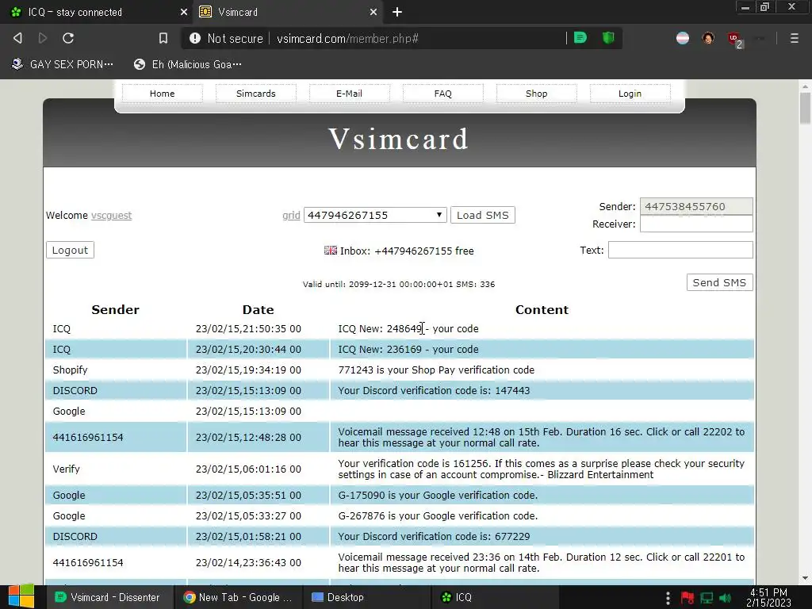Screen dimensions: 812x609
Task: Click the Login menu item
Action: coord(630,94)
